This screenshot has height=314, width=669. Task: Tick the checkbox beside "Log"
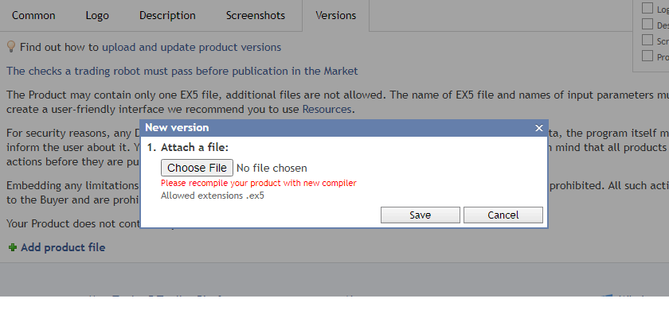(647, 8)
